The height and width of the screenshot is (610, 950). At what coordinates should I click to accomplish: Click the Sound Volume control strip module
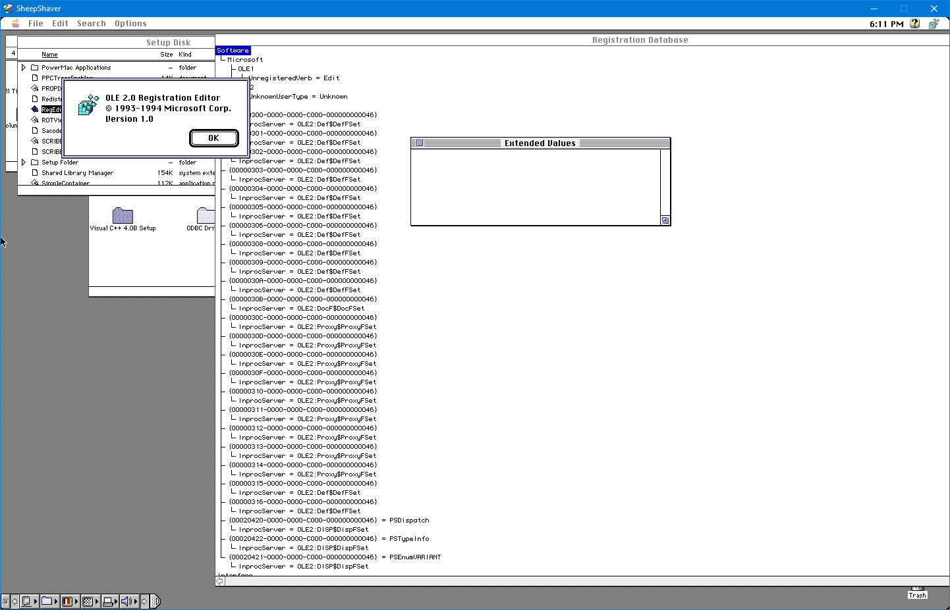pyautogui.click(x=126, y=601)
